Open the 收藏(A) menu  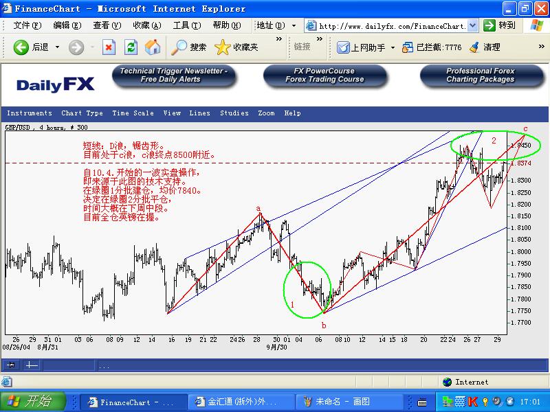146,25
